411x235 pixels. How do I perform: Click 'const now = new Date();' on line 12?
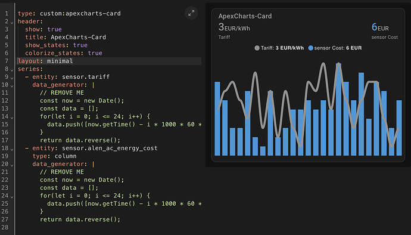[x=82, y=101]
